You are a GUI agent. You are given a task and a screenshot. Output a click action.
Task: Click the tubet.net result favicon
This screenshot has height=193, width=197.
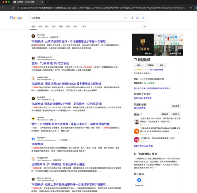[33, 36]
